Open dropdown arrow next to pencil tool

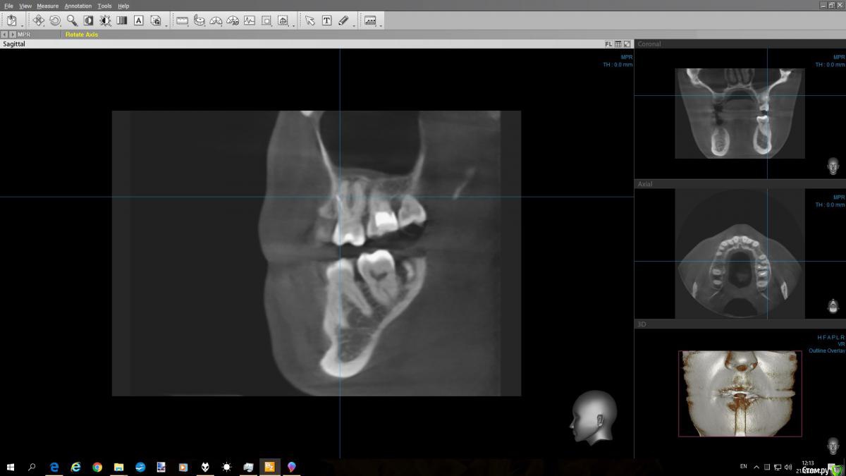tap(354, 25)
